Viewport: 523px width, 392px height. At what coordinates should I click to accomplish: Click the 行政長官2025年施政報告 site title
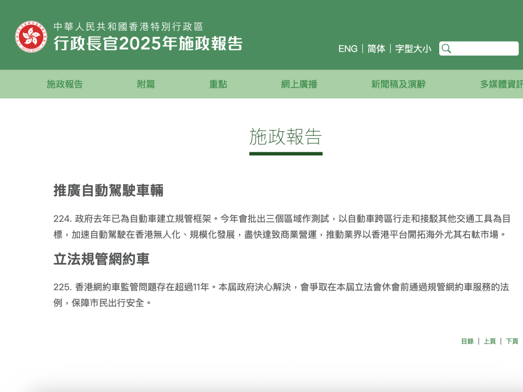coord(148,43)
